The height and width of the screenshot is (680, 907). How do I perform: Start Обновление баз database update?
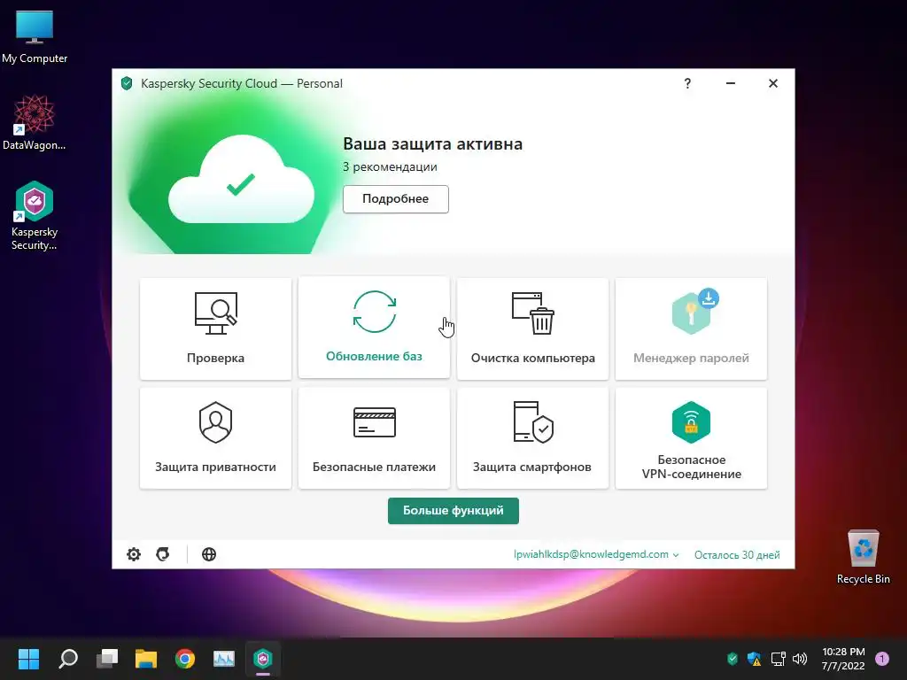pos(374,328)
